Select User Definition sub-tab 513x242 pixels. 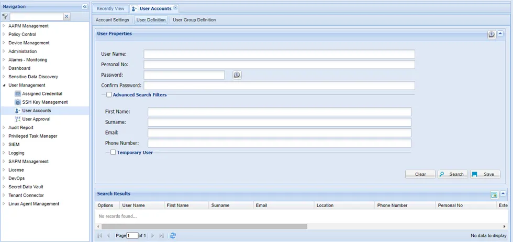(151, 20)
